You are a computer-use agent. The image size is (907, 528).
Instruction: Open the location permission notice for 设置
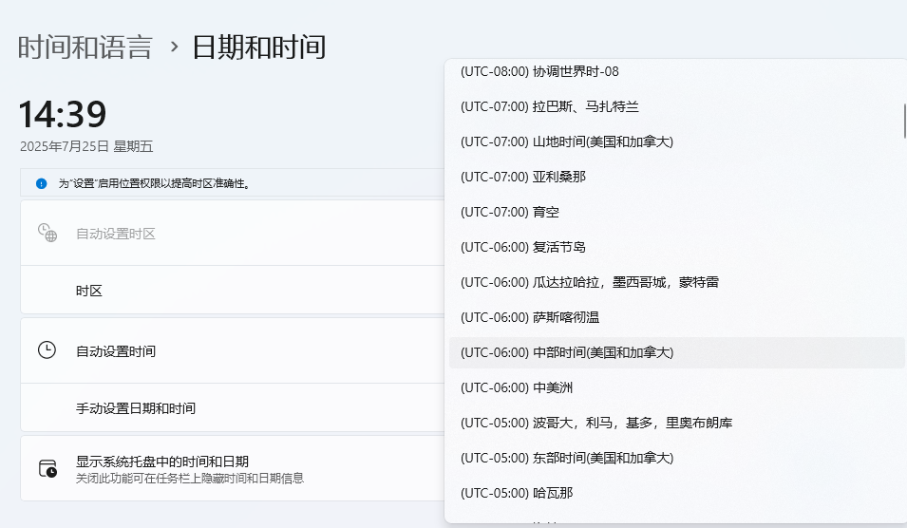click(154, 183)
